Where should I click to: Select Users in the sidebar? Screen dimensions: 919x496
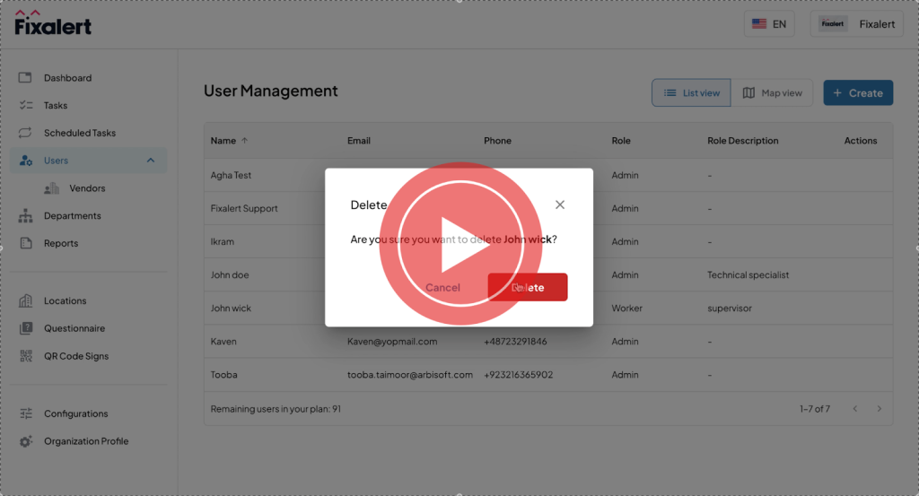pos(89,161)
